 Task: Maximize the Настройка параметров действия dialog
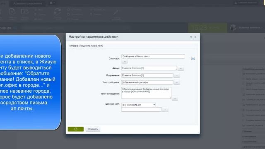191,37
